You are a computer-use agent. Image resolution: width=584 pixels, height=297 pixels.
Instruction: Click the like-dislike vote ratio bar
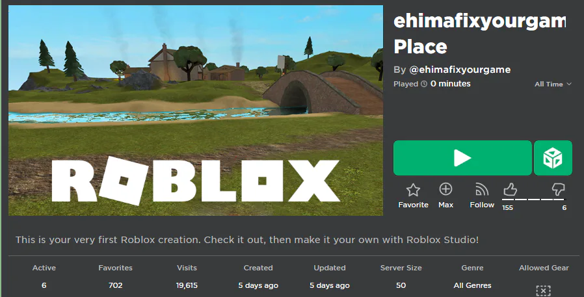click(x=534, y=200)
